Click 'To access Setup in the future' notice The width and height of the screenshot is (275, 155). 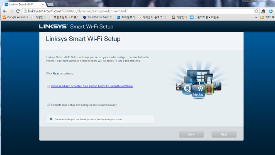100,119
